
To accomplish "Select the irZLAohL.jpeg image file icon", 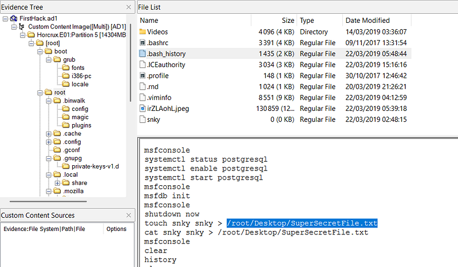I will 143,108.
